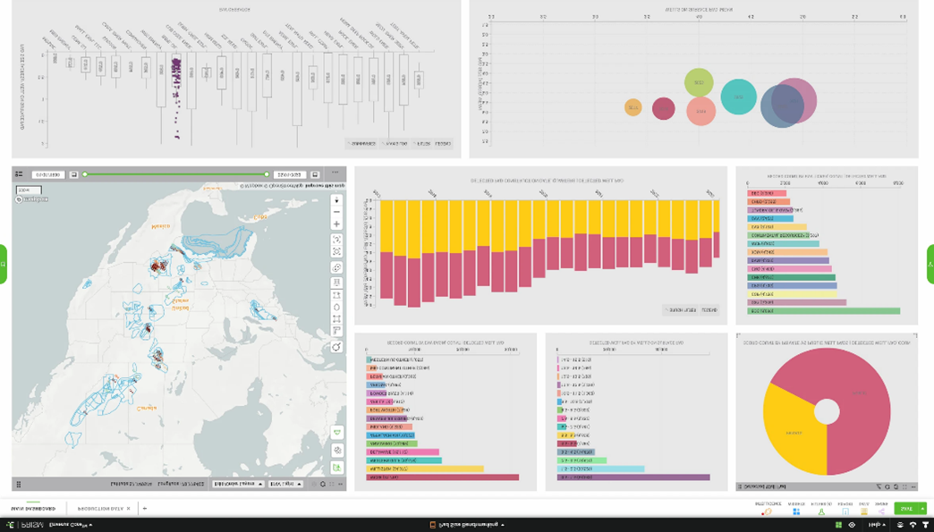Screen dimensions: 934x532
Task: Open the flask Analytics icon in bottom toolbar
Action: click(820, 511)
